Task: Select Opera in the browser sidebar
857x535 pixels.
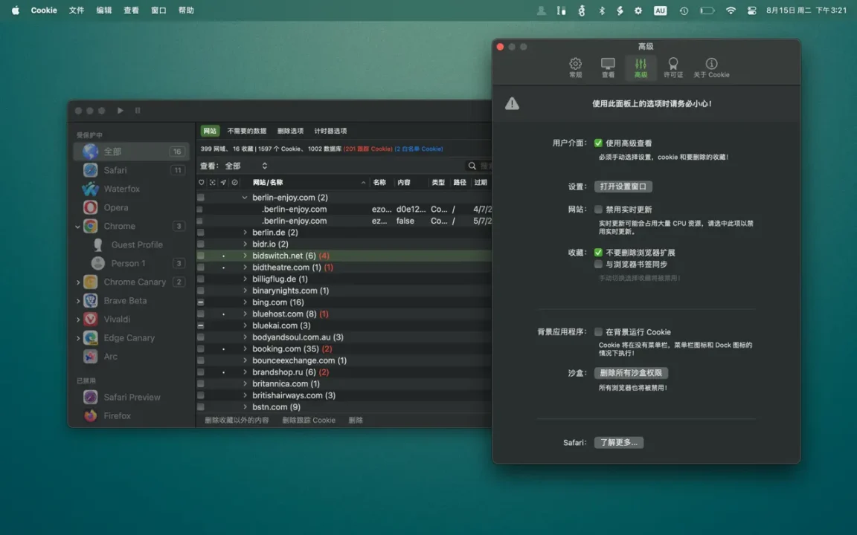Action: (x=131, y=207)
